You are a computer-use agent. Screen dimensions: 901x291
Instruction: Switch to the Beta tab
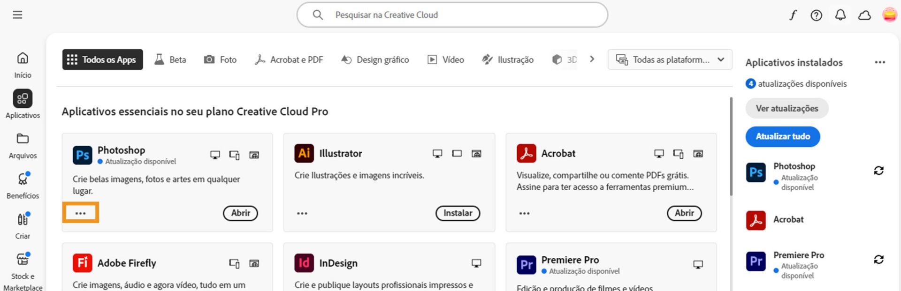pos(170,60)
